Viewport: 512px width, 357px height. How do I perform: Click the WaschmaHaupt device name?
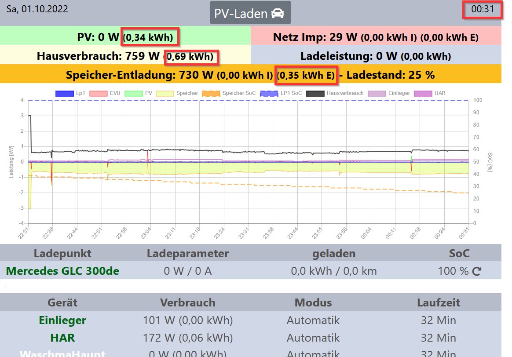[62, 353]
